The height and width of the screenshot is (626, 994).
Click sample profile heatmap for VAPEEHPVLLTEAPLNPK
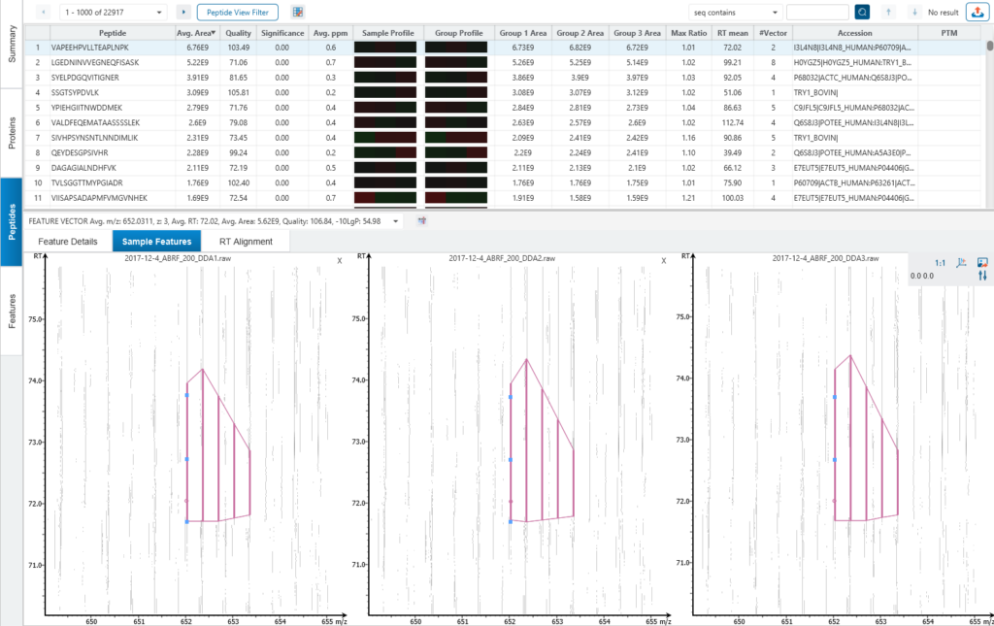(385, 48)
